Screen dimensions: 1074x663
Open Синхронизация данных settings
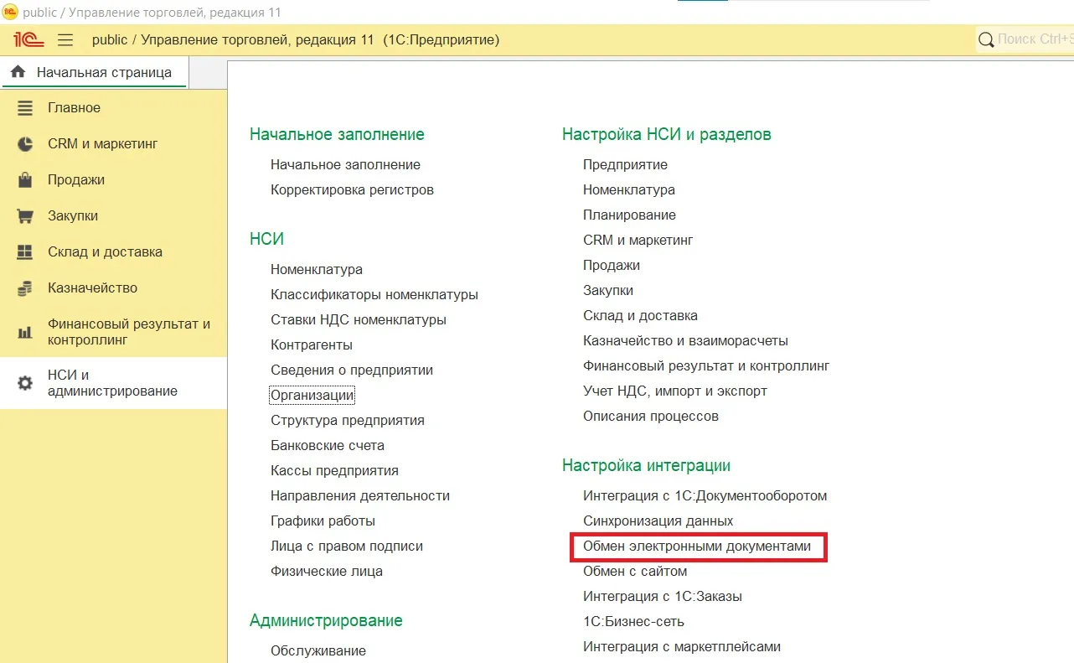click(x=658, y=521)
